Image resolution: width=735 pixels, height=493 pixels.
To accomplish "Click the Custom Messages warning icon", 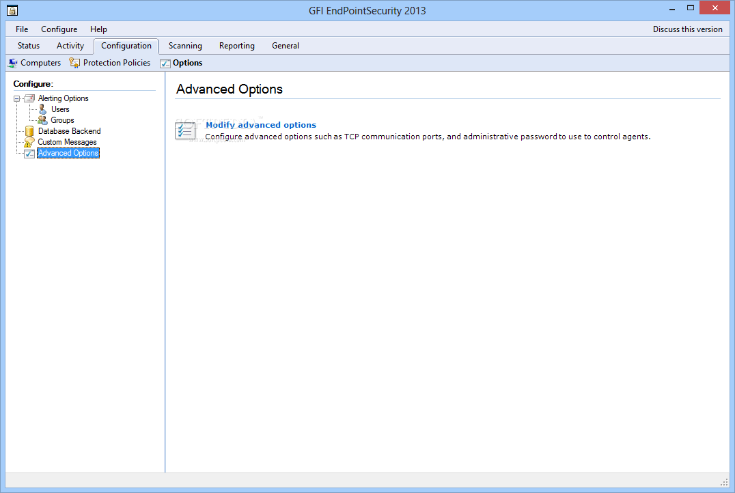I will [29, 143].
